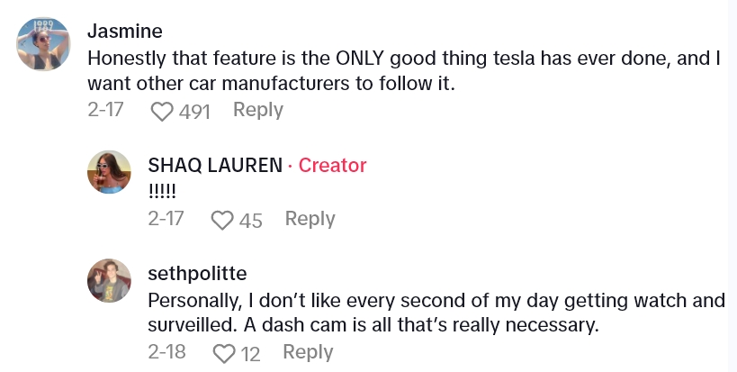Click the red Creator badge

332,165
